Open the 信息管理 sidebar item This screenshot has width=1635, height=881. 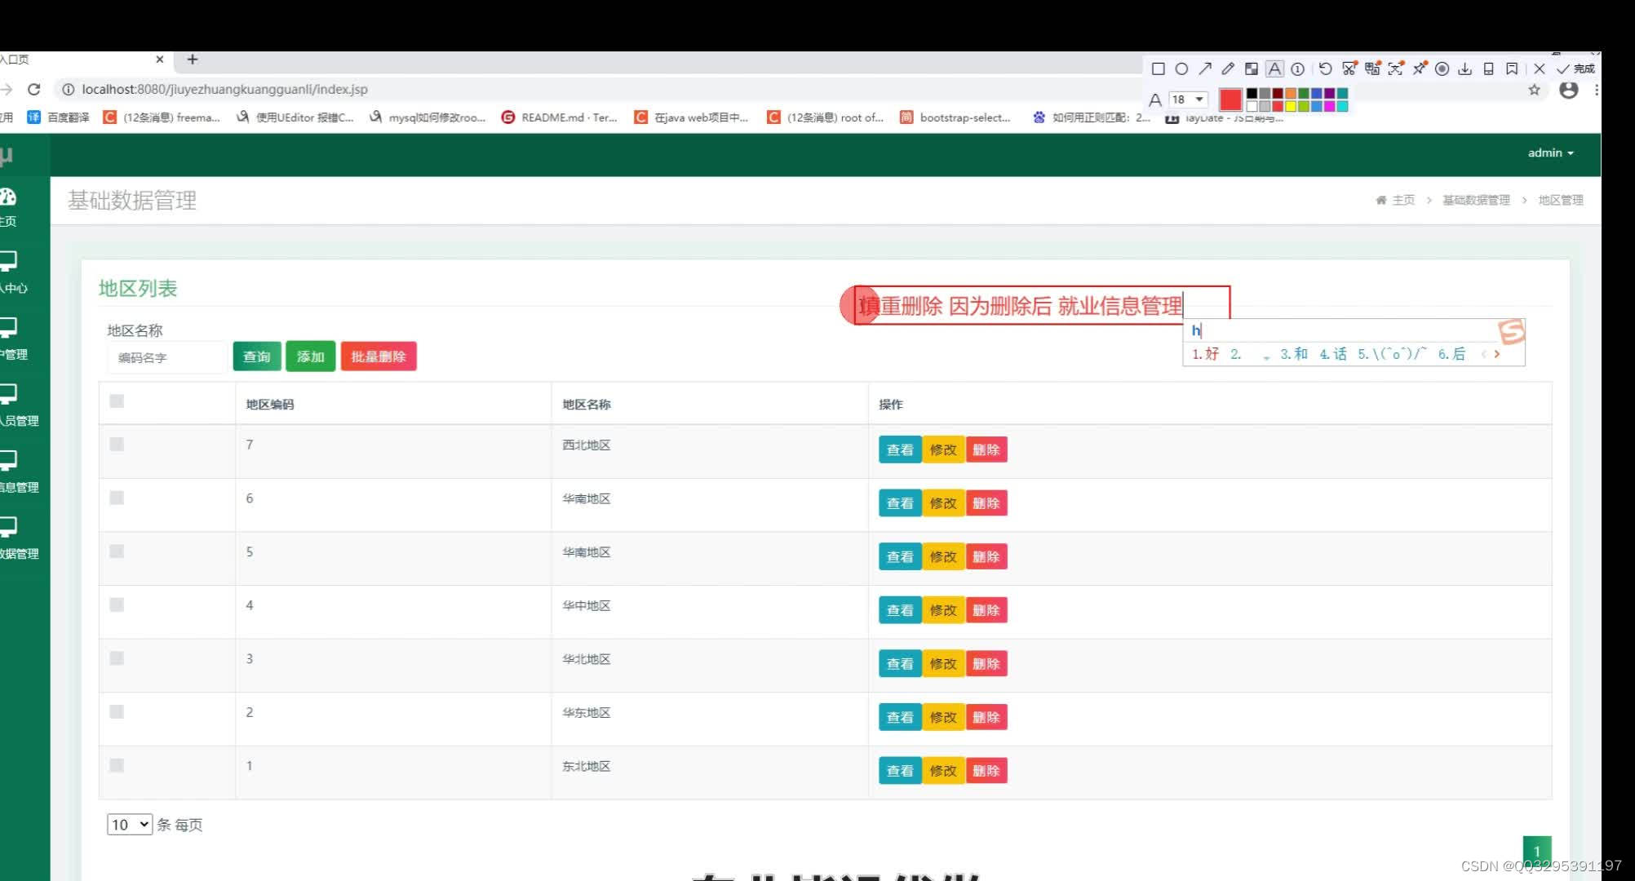point(18,471)
